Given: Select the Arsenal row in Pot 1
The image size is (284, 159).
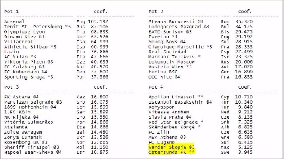Looking at the screenshot, I should click(56, 22).
